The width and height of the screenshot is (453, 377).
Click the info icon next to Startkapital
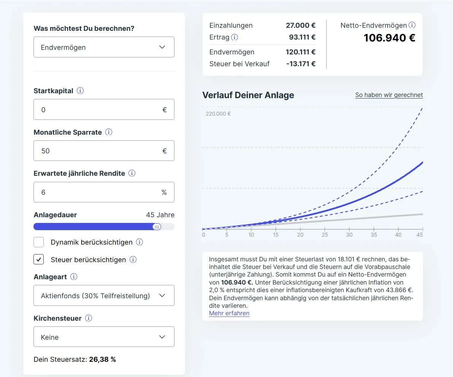pos(80,91)
